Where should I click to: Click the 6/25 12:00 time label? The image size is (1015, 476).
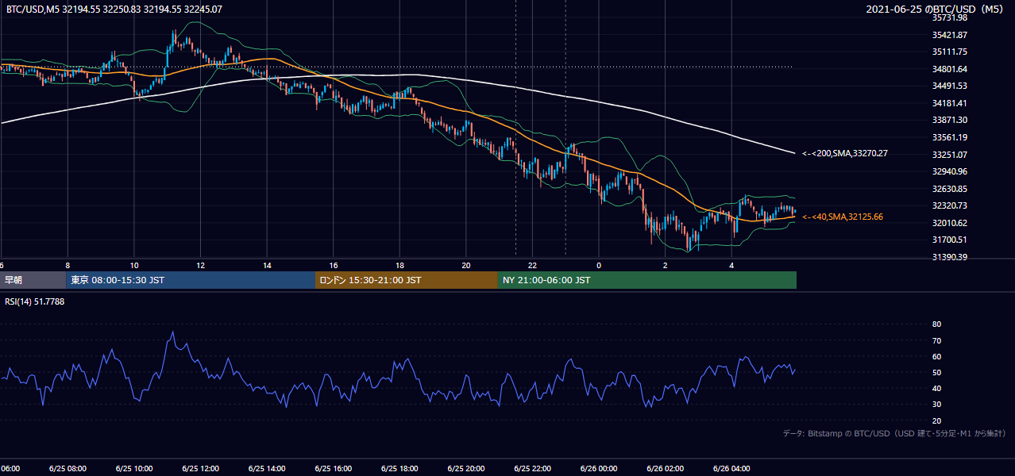200,469
